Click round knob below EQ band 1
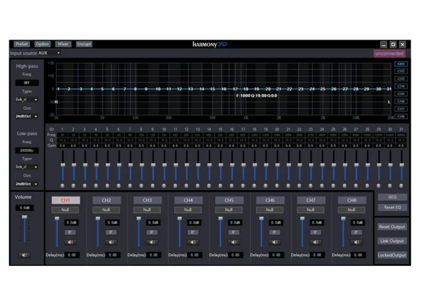This screenshot has width=426, height=300. (x=62, y=186)
